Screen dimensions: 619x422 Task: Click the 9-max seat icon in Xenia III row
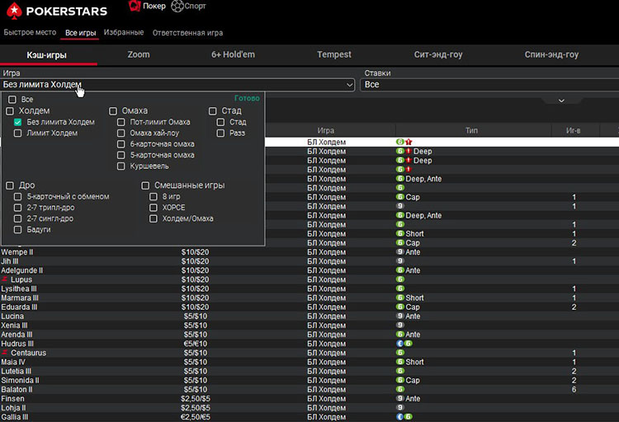point(400,325)
